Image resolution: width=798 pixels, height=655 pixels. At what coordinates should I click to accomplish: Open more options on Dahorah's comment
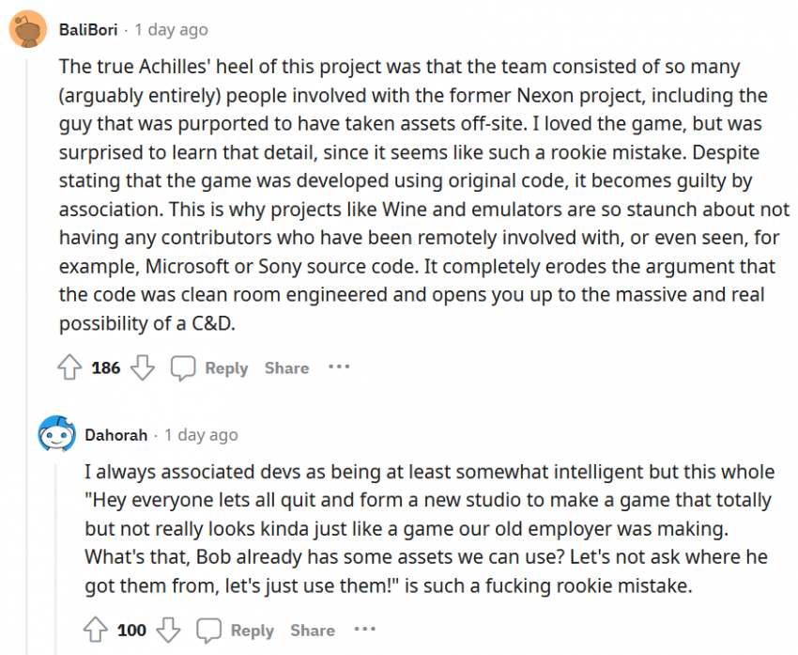point(364,629)
